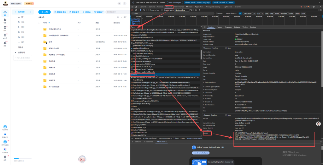Expand the More filters dropdown
This screenshot has height=165, width=323.
tap(231, 14)
